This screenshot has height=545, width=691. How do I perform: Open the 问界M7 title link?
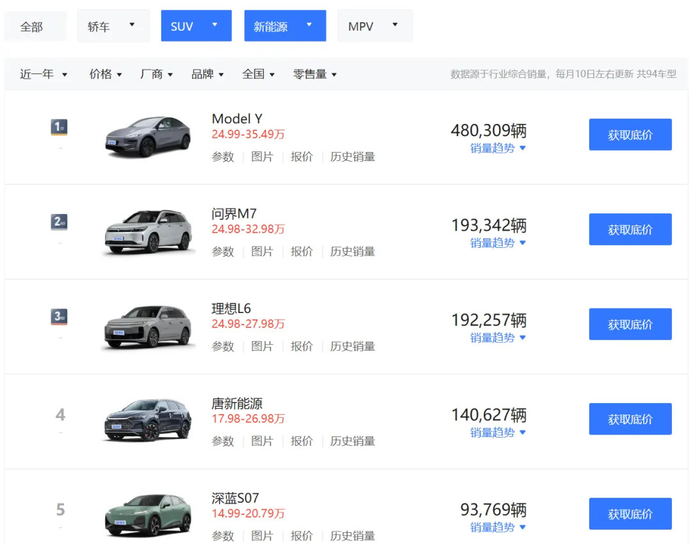point(234,213)
